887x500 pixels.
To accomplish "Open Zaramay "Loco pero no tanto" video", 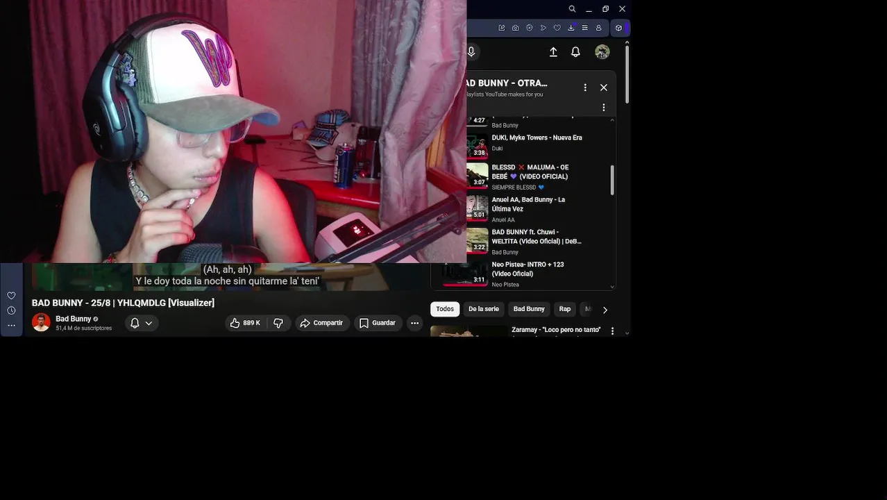I will pos(556,330).
